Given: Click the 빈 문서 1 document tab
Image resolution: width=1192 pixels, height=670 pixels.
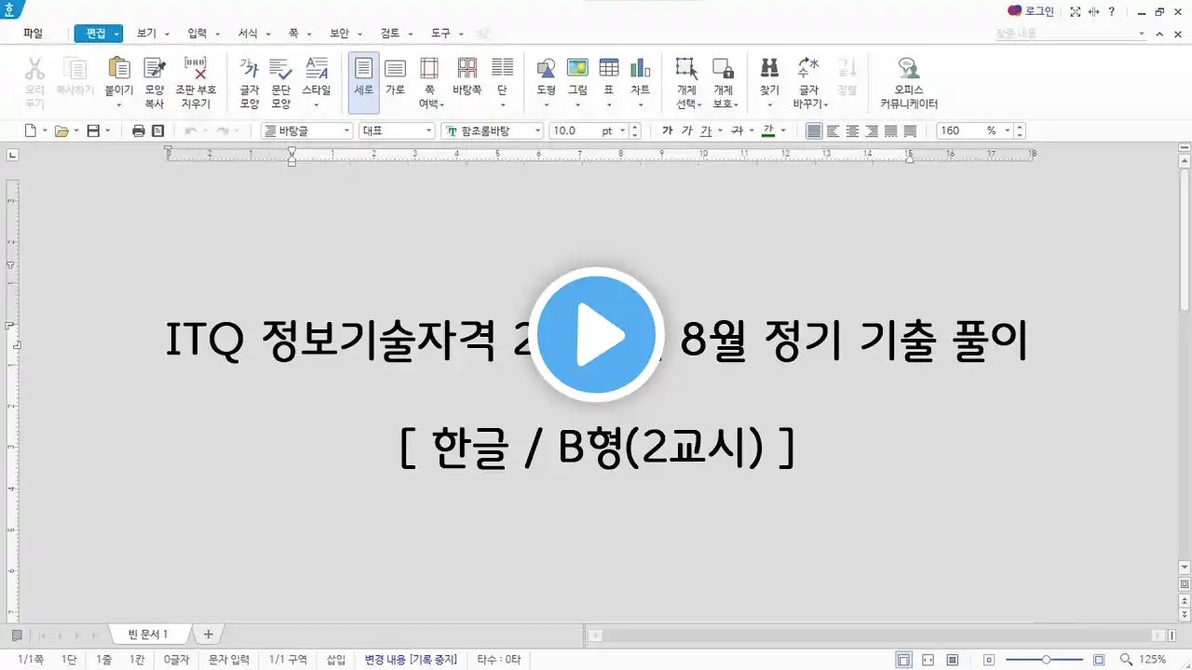Looking at the screenshot, I should (149, 634).
